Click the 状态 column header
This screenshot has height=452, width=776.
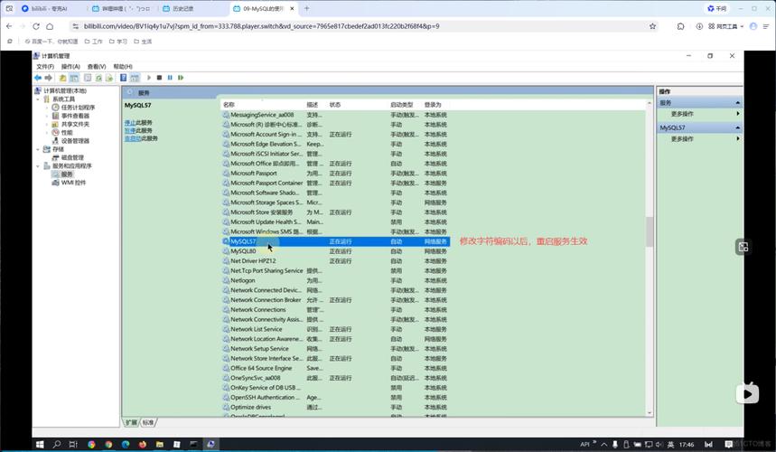pyautogui.click(x=335, y=105)
